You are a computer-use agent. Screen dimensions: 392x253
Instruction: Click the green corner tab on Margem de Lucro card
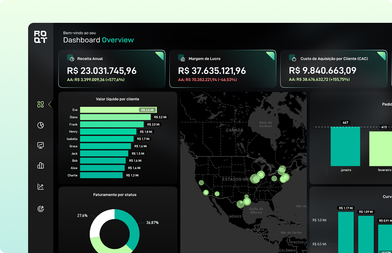271,55
